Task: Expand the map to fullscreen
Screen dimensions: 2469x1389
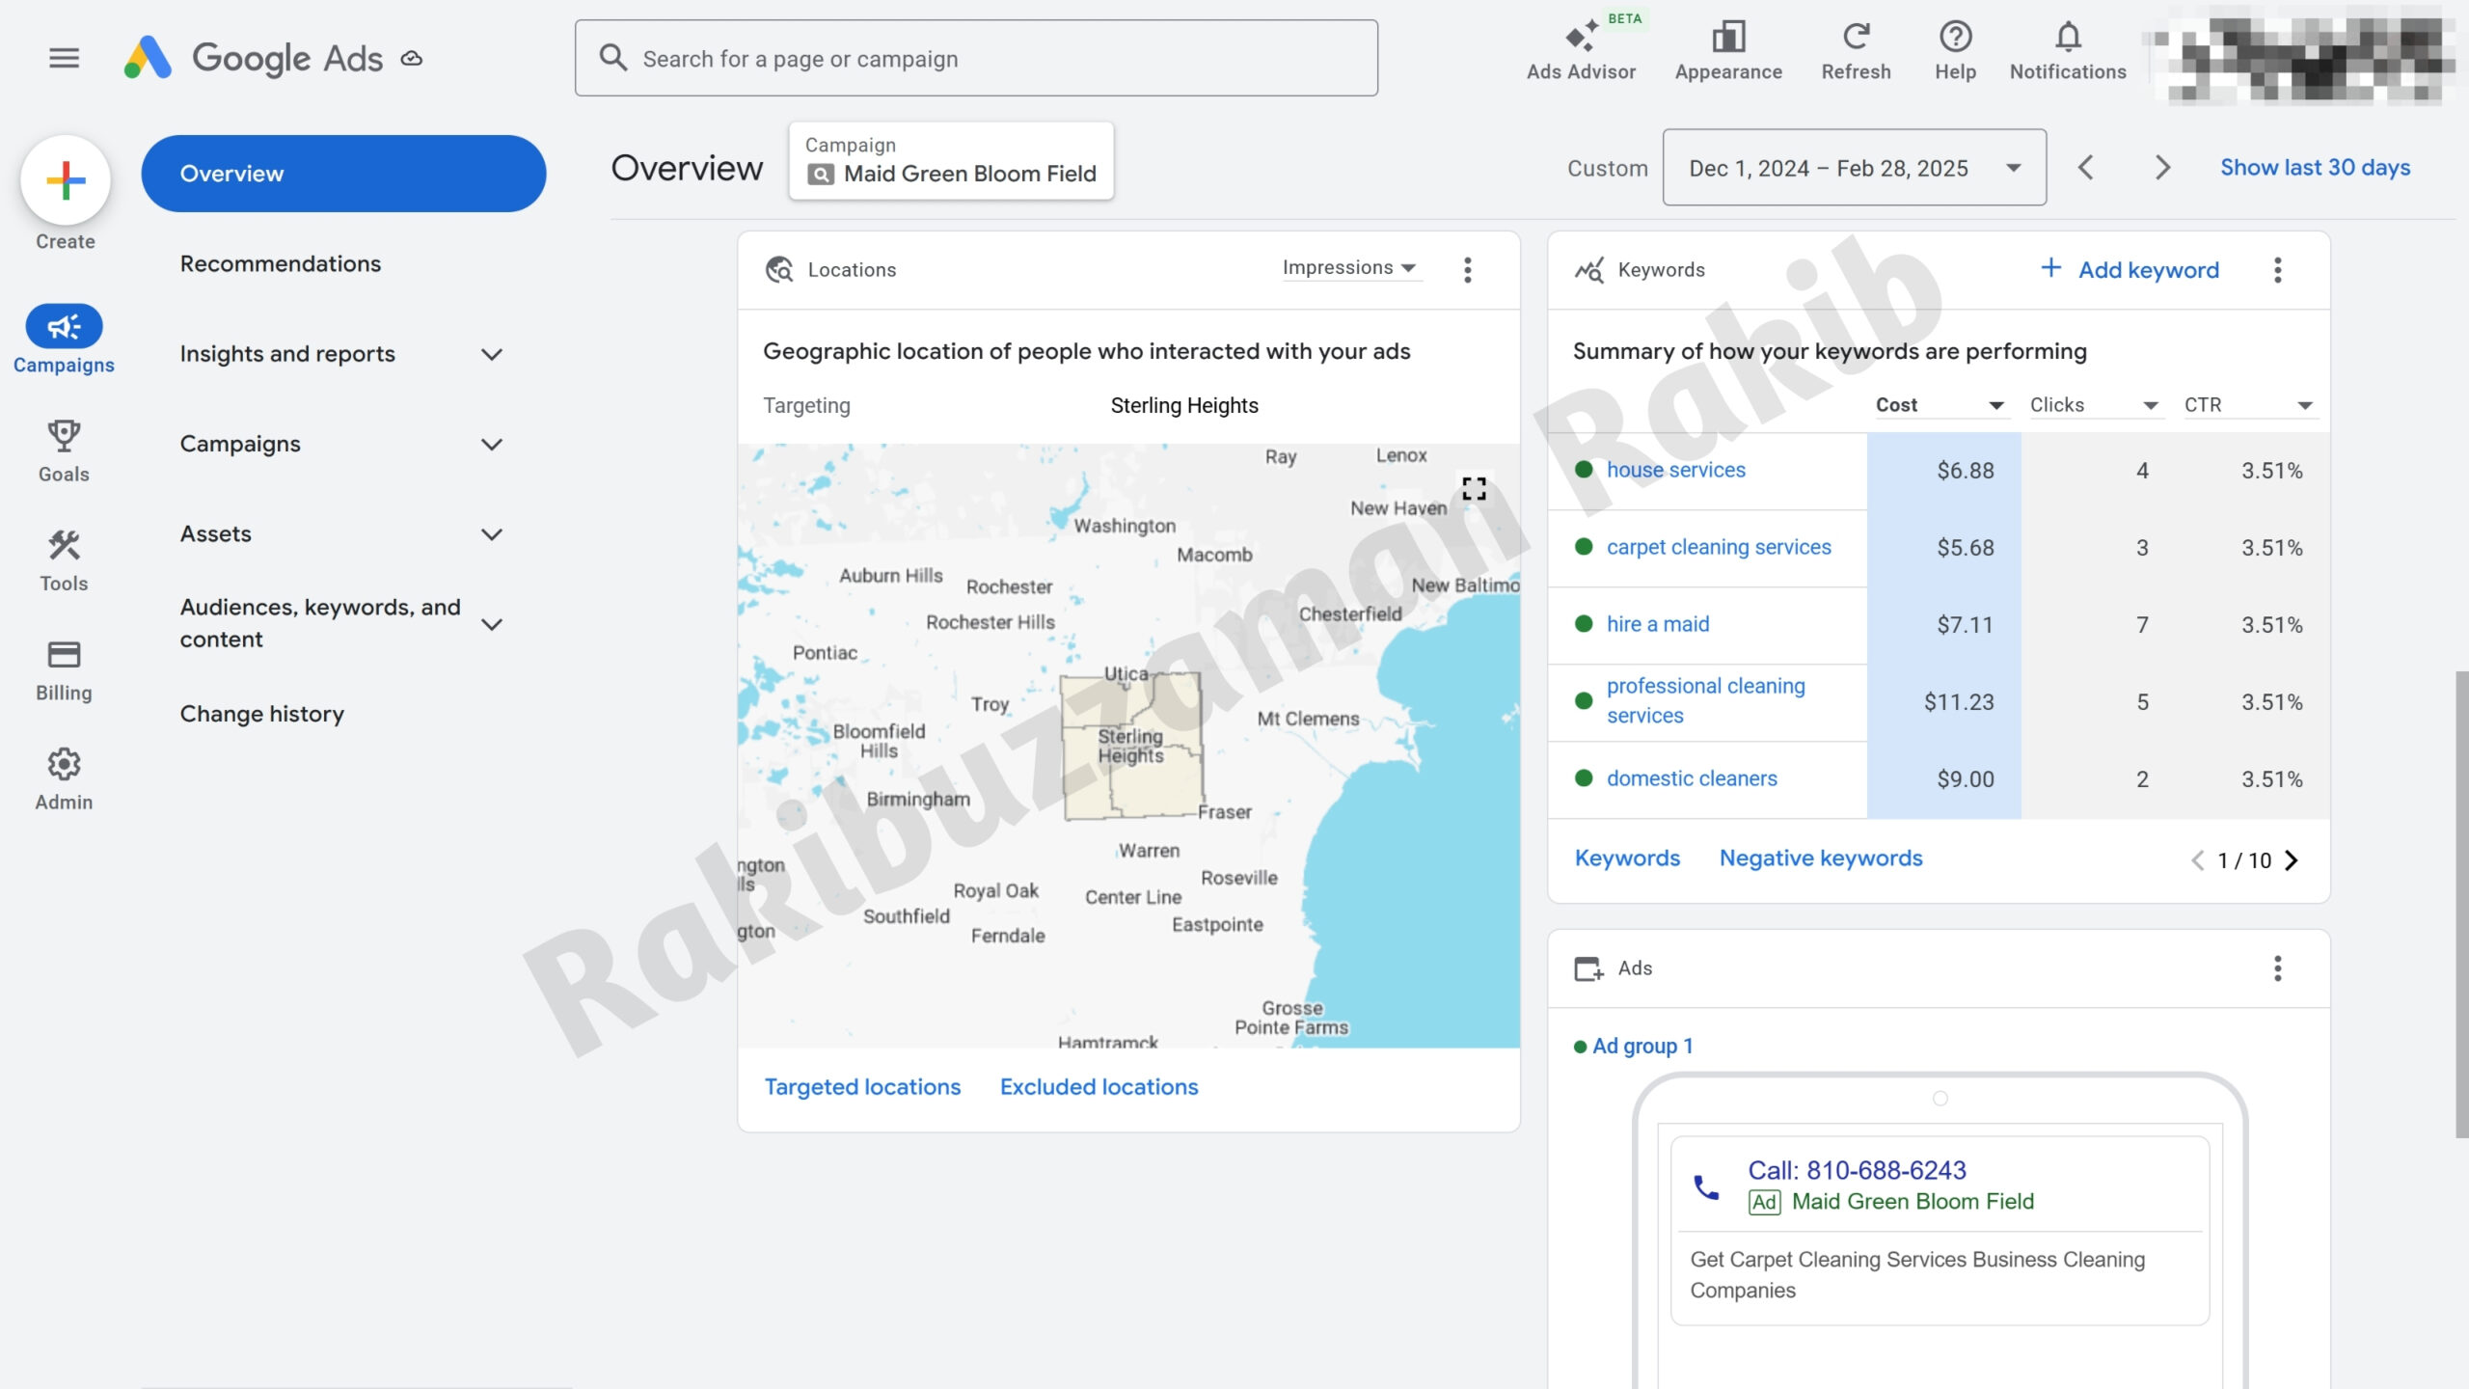Action: (1474, 488)
